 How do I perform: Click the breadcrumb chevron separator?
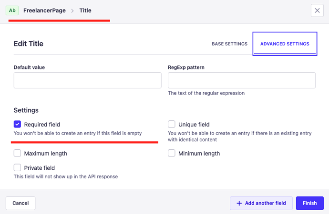[x=73, y=10]
